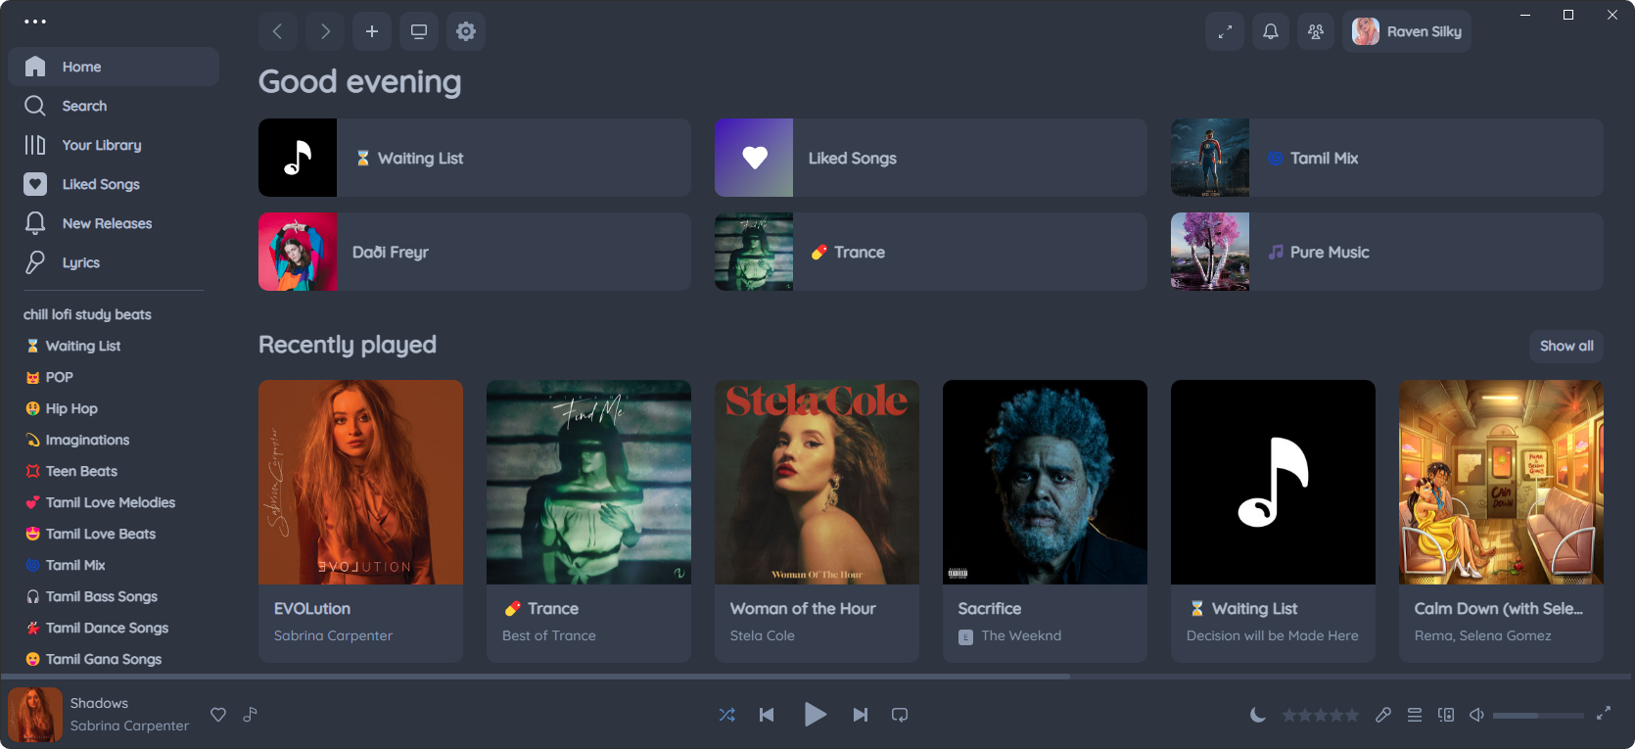Open the Waiting List cover in Recently played
1635x749 pixels.
(x=1273, y=482)
